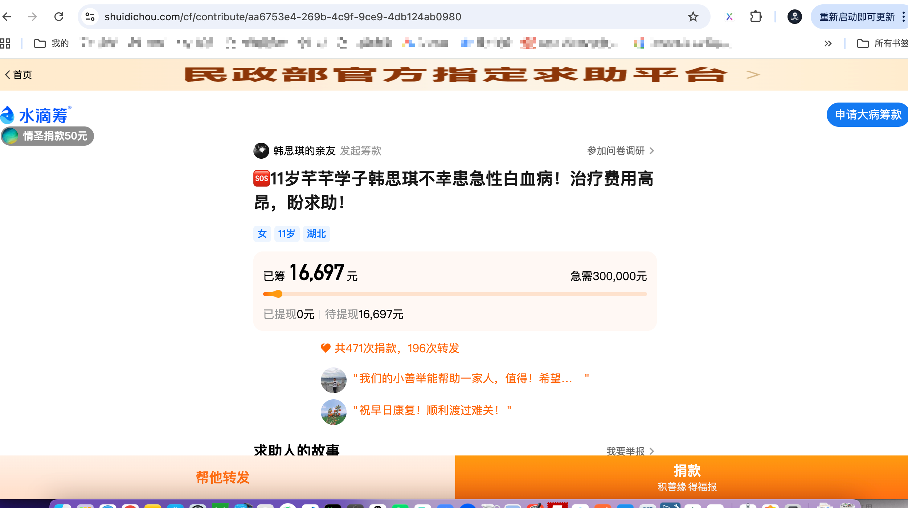
Task: Open the browser extensions puzzle icon
Action: coord(756,17)
